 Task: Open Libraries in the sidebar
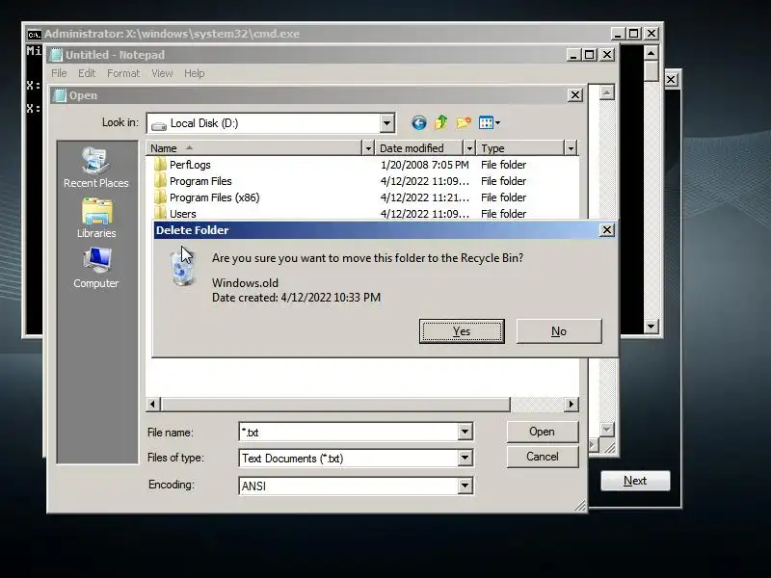[x=96, y=219]
